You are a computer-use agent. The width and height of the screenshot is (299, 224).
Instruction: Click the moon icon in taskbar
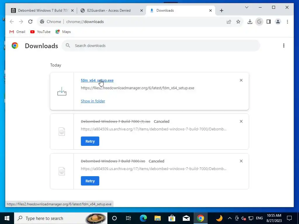pyautogui.click(x=219, y=218)
